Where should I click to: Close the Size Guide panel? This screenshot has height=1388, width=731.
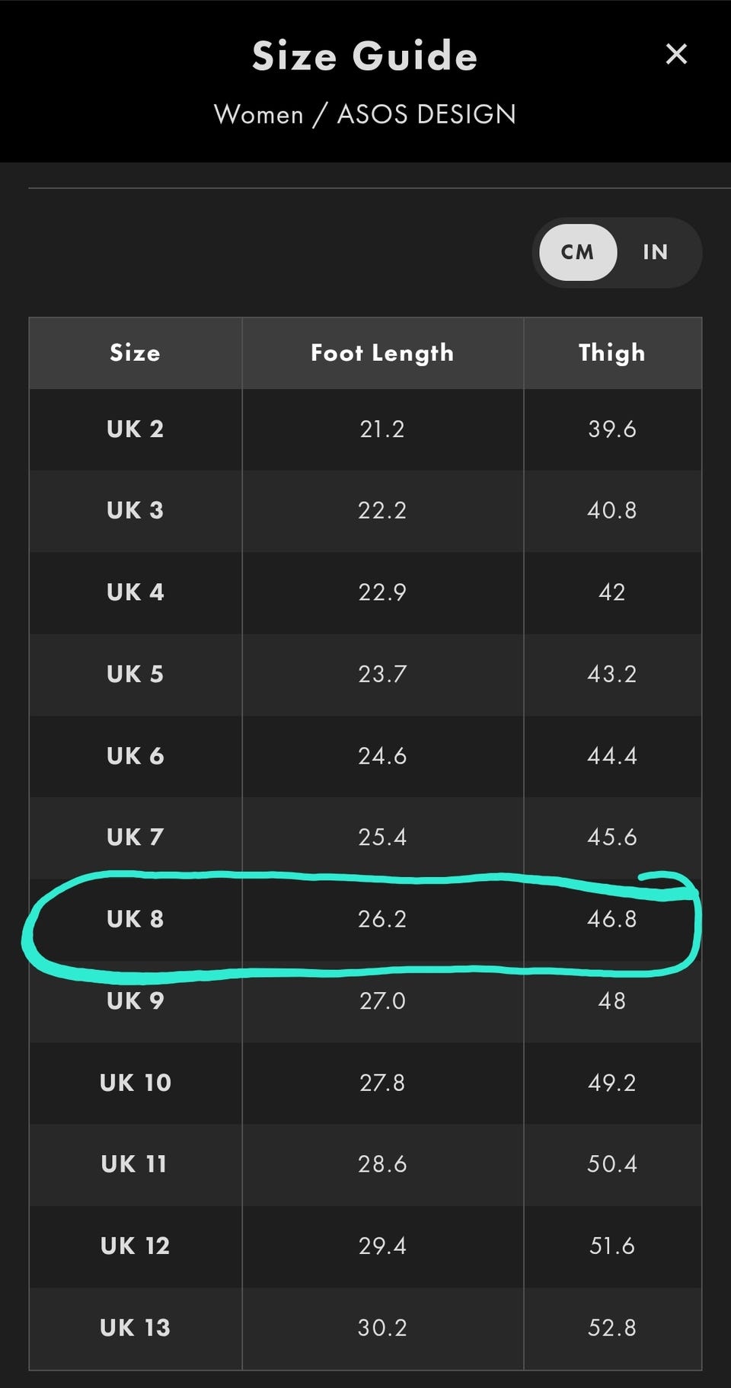[676, 54]
